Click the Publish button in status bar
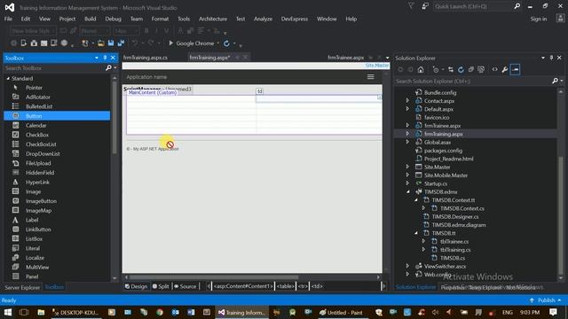The image size is (568, 319). click(x=546, y=300)
